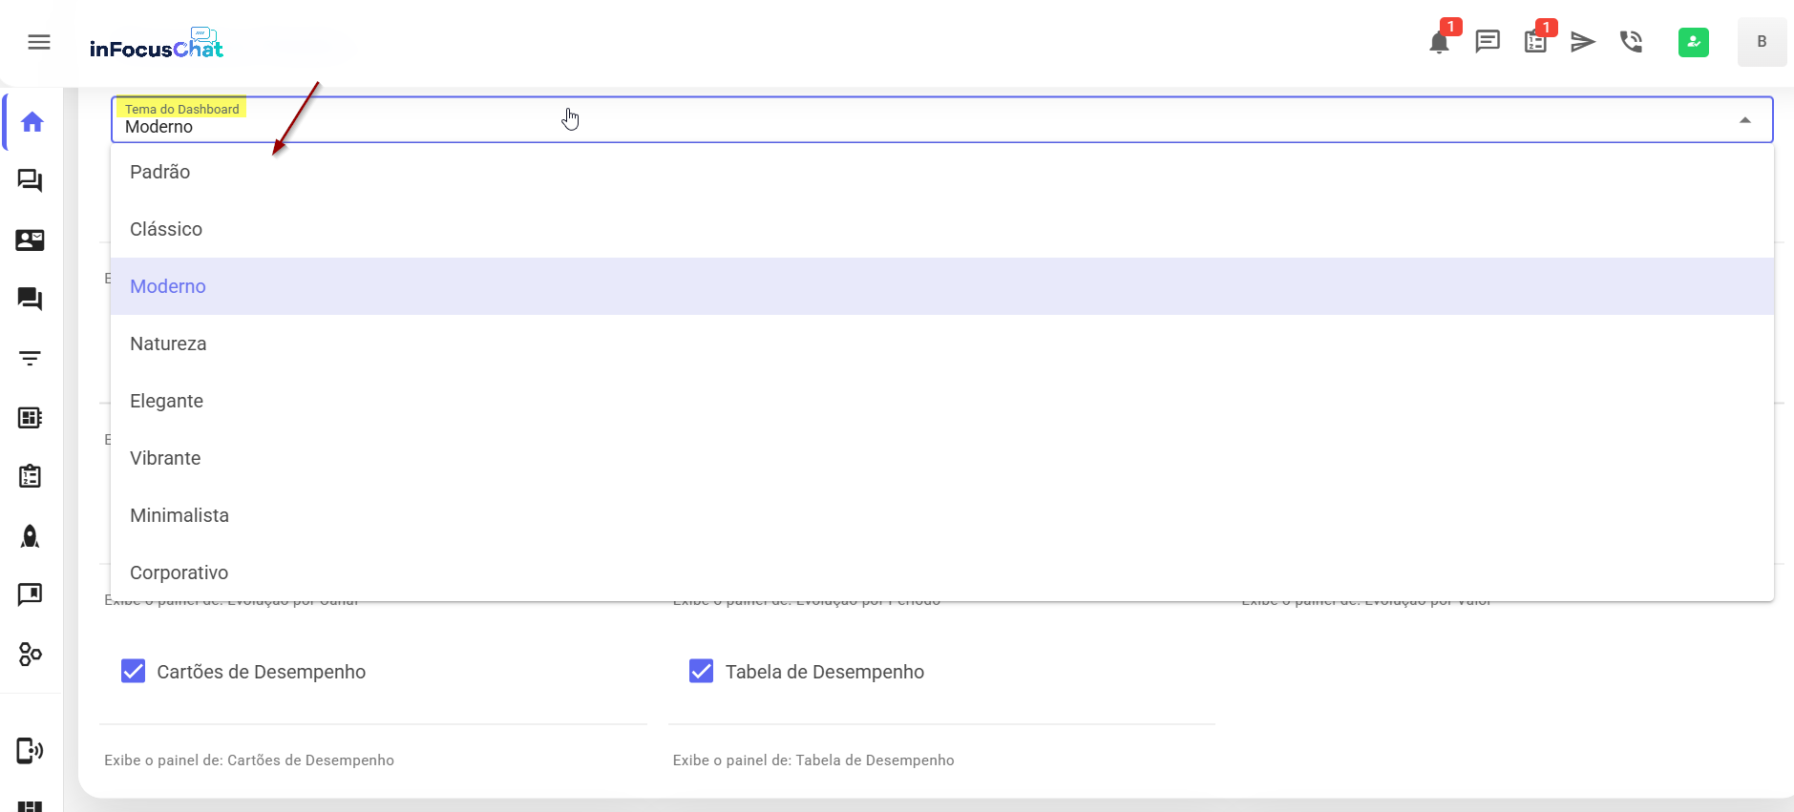
Task: Select the Padrão theme option
Action: [x=160, y=172]
